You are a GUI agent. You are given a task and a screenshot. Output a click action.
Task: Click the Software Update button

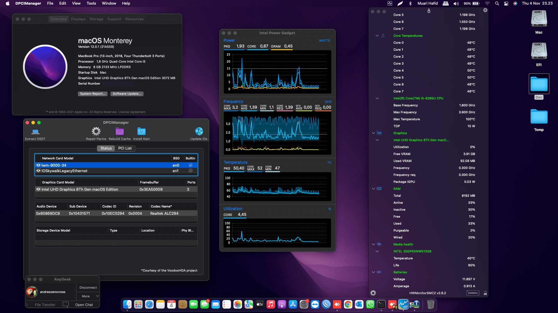pyautogui.click(x=127, y=94)
